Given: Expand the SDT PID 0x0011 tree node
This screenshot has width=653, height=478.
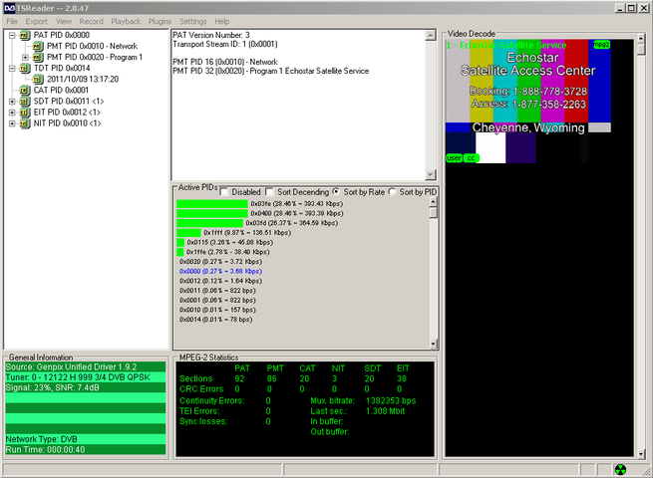Looking at the screenshot, I should click(12, 102).
